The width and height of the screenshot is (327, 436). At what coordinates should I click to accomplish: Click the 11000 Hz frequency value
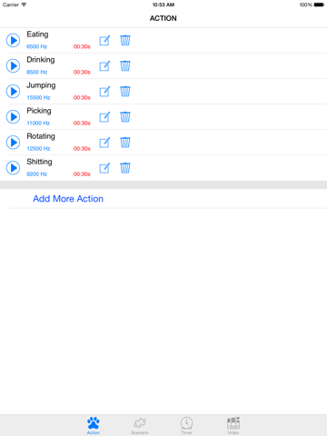coord(38,123)
